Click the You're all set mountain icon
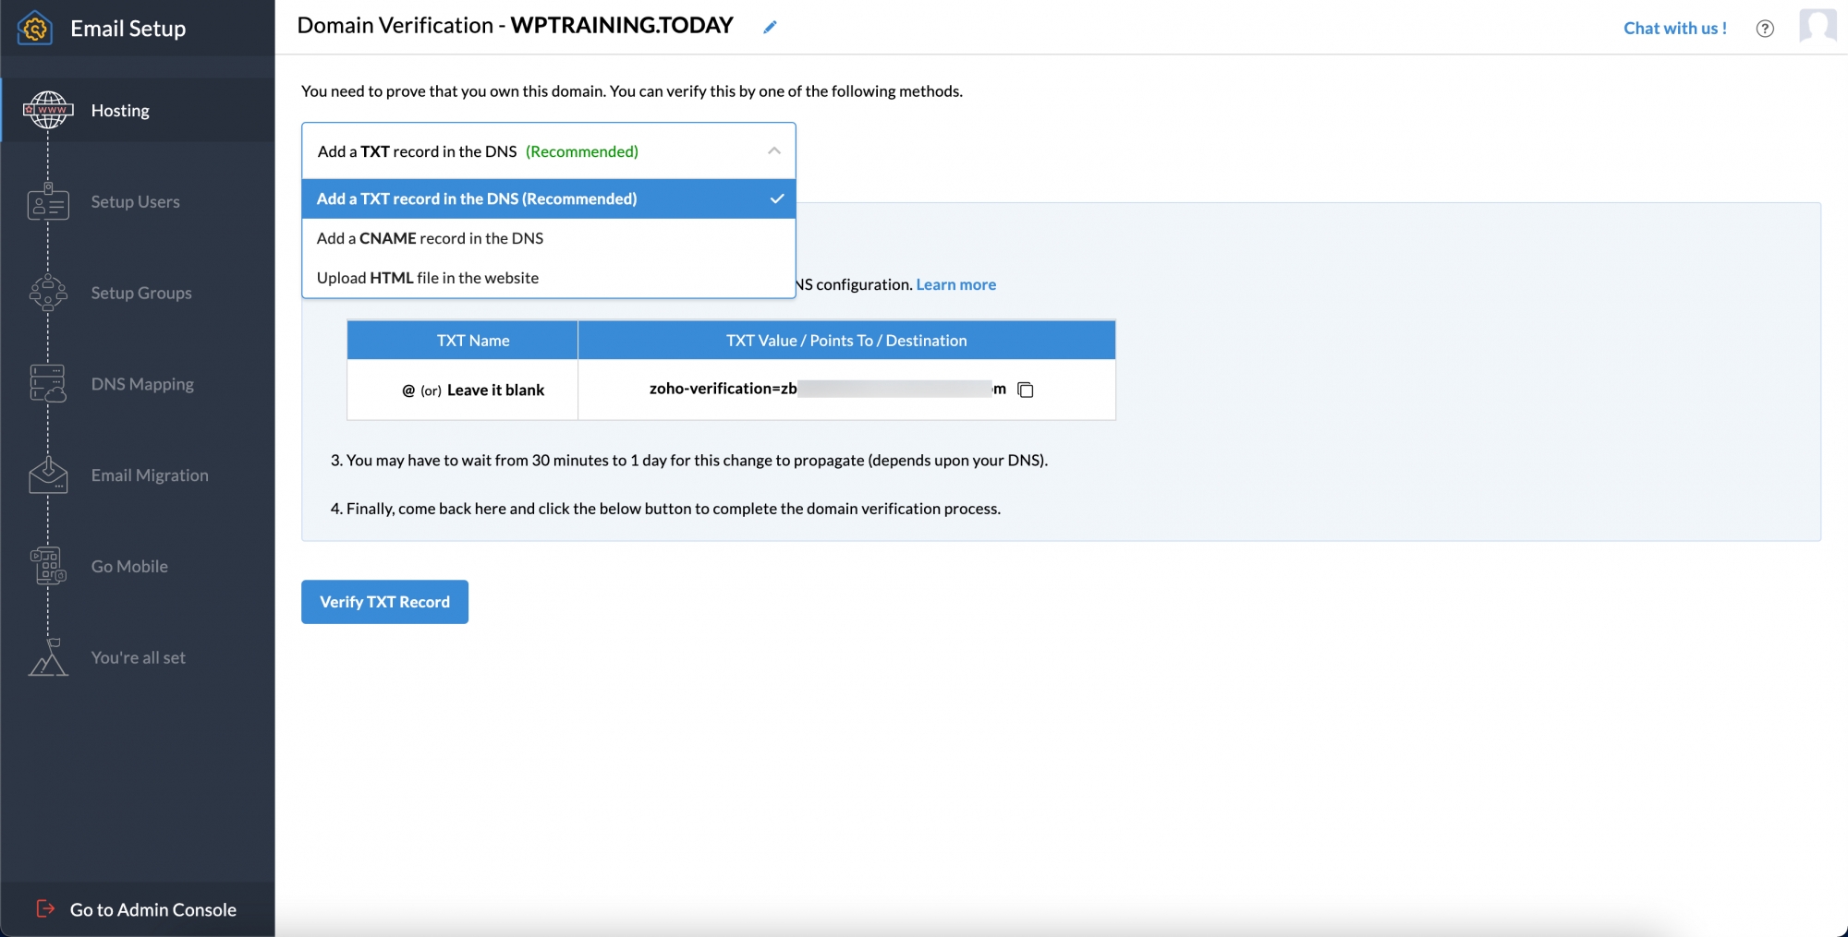 click(48, 658)
